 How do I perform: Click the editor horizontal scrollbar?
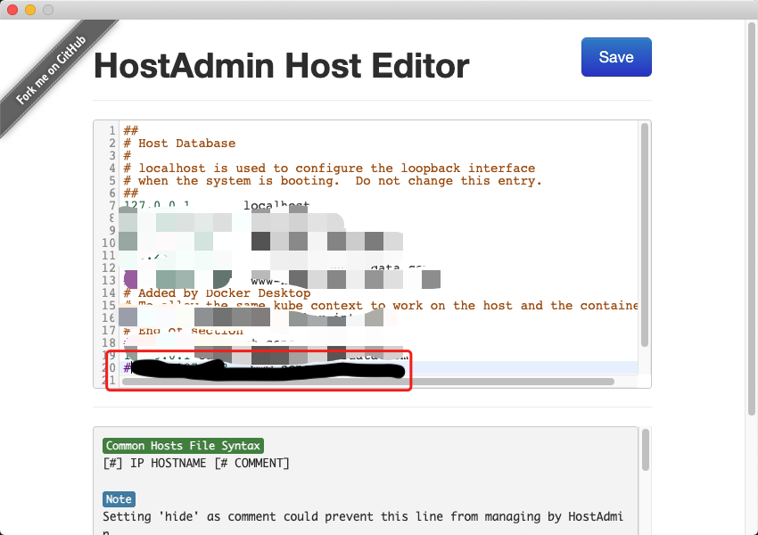[x=368, y=382]
